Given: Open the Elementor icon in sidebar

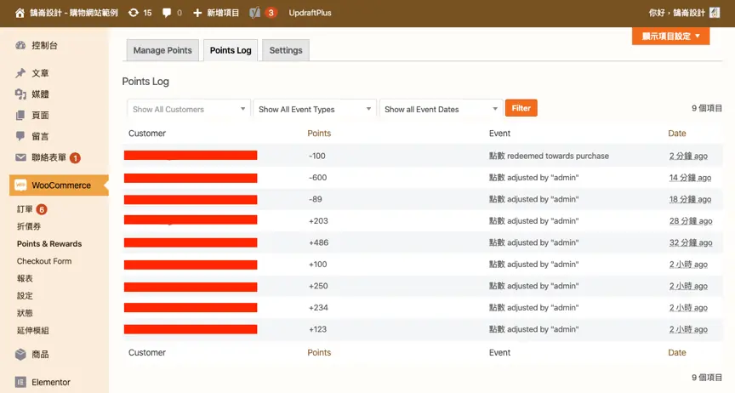Looking at the screenshot, I should [x=20, y=382].
